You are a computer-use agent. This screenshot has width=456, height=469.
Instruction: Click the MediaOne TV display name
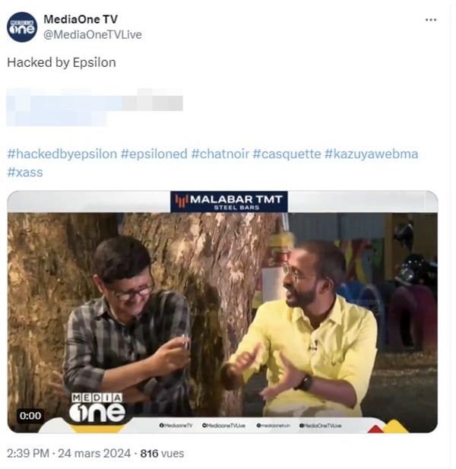click(x=81, y=20)
